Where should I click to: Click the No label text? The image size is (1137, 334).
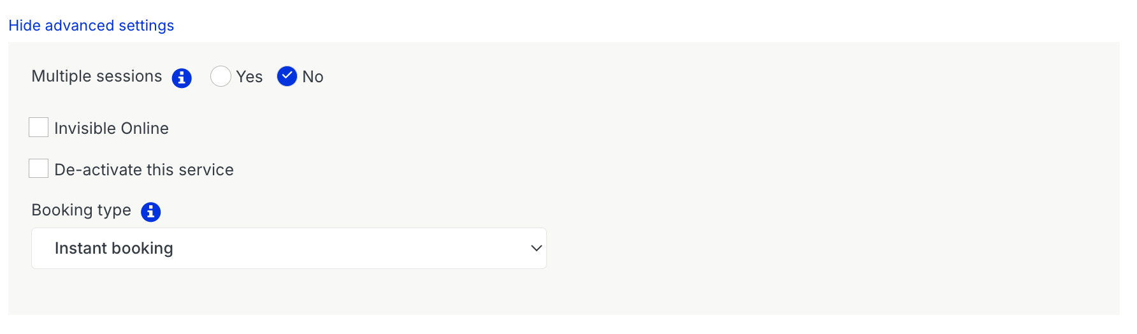click(x=313, y=77)
